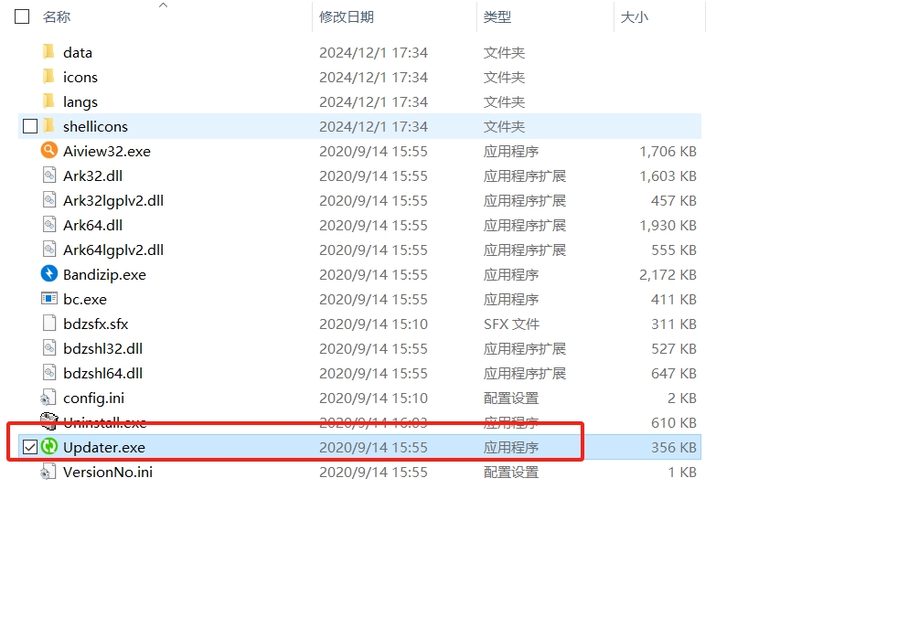Image resolution: width=919 pixels, height=627 pixels.
Task: Select the folder name data
Action: click(78, 52)
